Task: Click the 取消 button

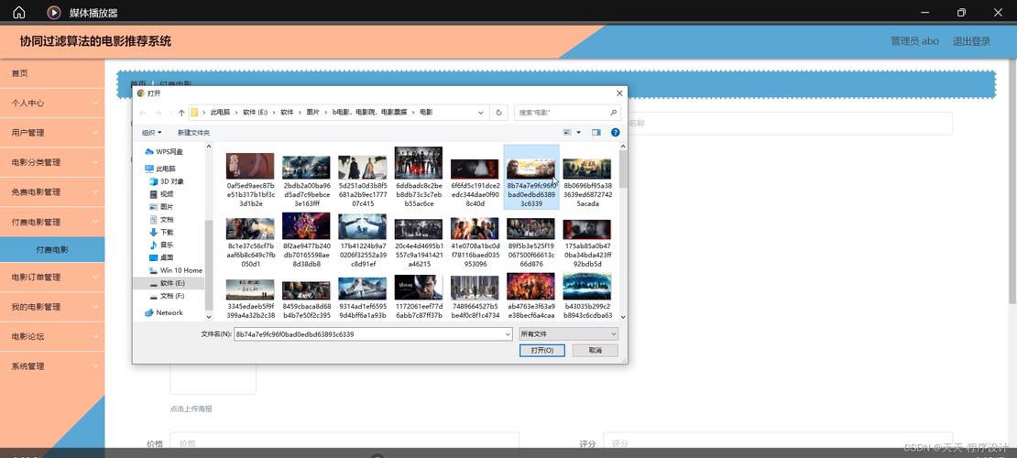Action: (595, 350)
